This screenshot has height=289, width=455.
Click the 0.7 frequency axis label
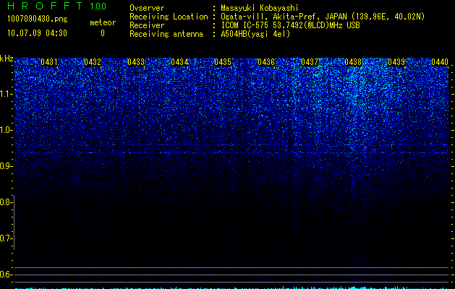point(6,238)
